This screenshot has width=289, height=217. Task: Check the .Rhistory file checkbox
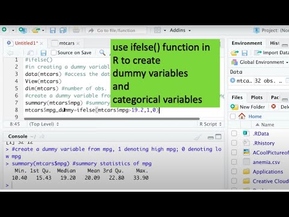pos(234,143)
